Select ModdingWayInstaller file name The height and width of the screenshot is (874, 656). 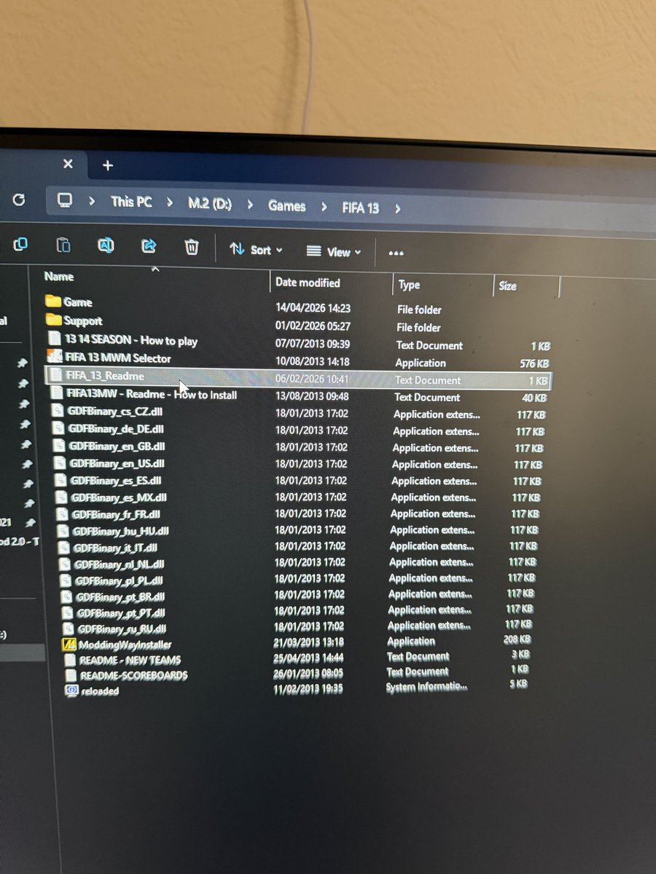tap(125, 645)
